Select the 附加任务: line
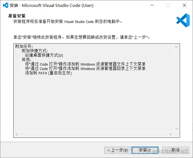Viewport: 193px width, 158px height. click(x=24, y=46)
